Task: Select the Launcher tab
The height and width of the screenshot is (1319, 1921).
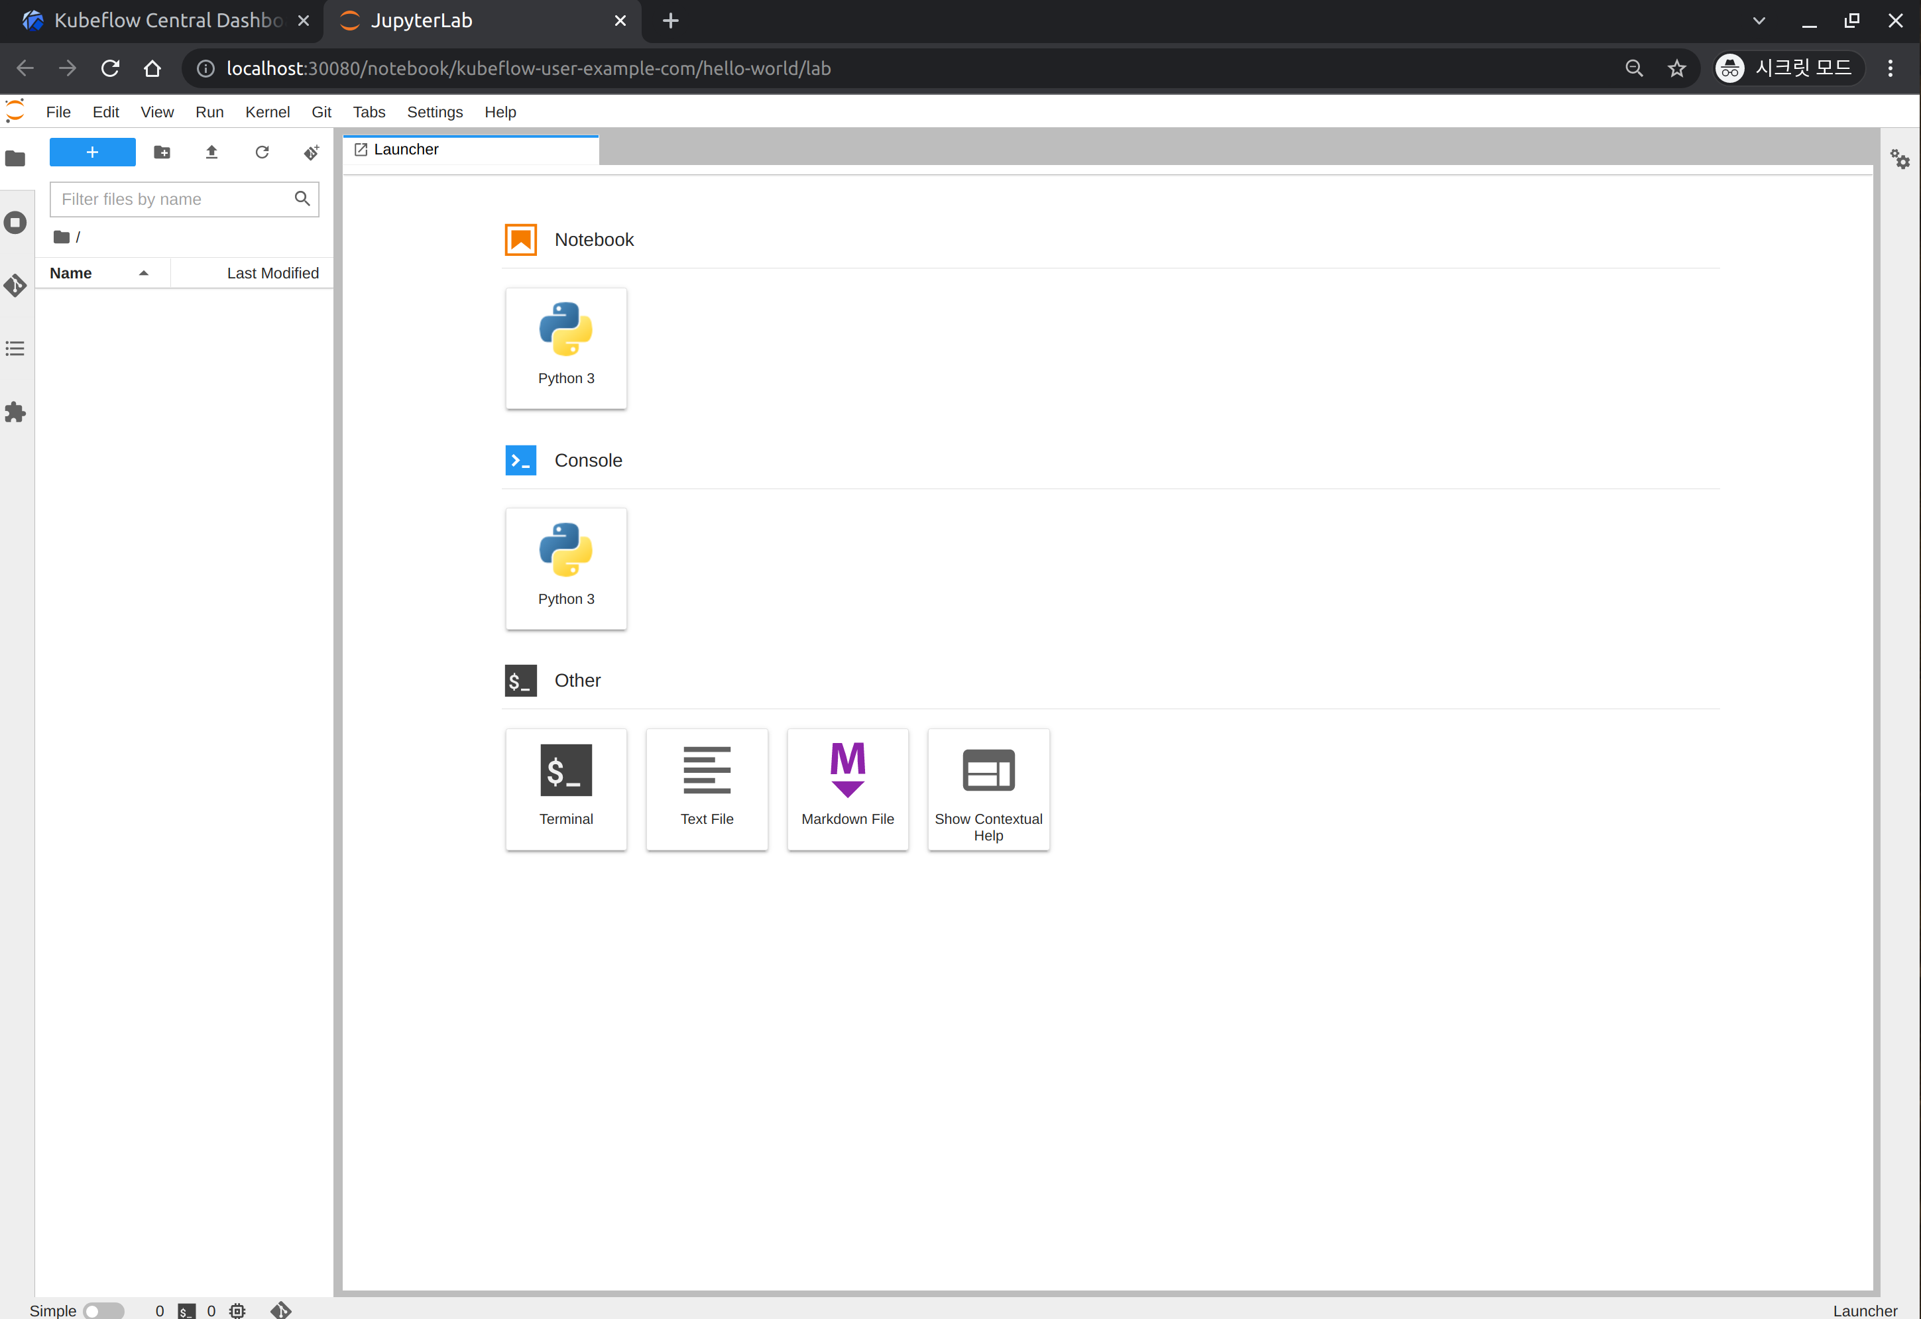Action: coord(471,150)
